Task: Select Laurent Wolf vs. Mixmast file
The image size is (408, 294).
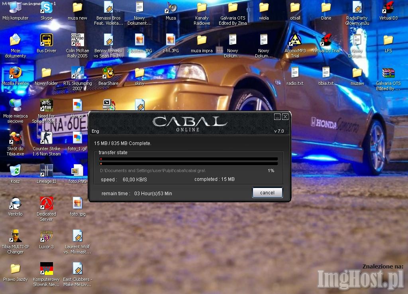Action: tap(77, 236)
